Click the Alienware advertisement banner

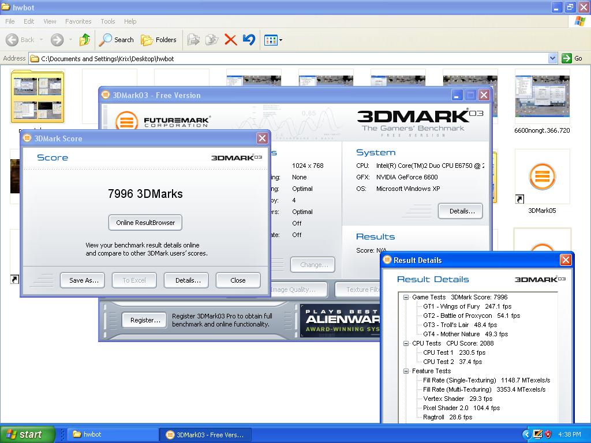point(341,321)
